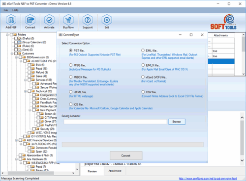Switch to the Attachment tab

(115, 171)
